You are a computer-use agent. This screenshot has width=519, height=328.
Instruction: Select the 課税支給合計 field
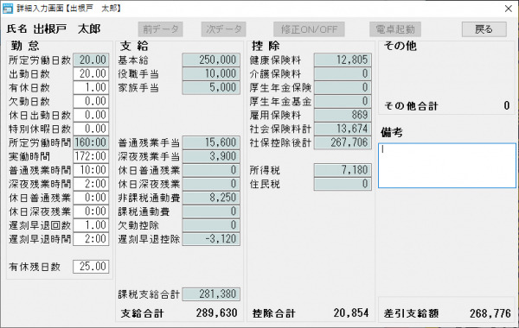click(211, 294)
